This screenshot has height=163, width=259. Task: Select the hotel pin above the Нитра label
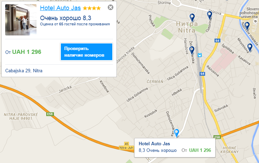coord(192,18)
